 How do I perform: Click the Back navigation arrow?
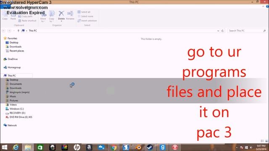(4, 31)
